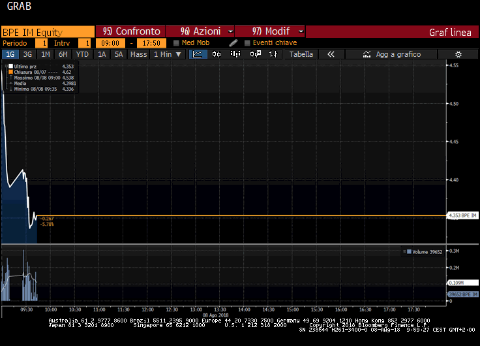Click the pencil edit icon
Viewport: 480px width, 346px height.
[x=233, y=43]
